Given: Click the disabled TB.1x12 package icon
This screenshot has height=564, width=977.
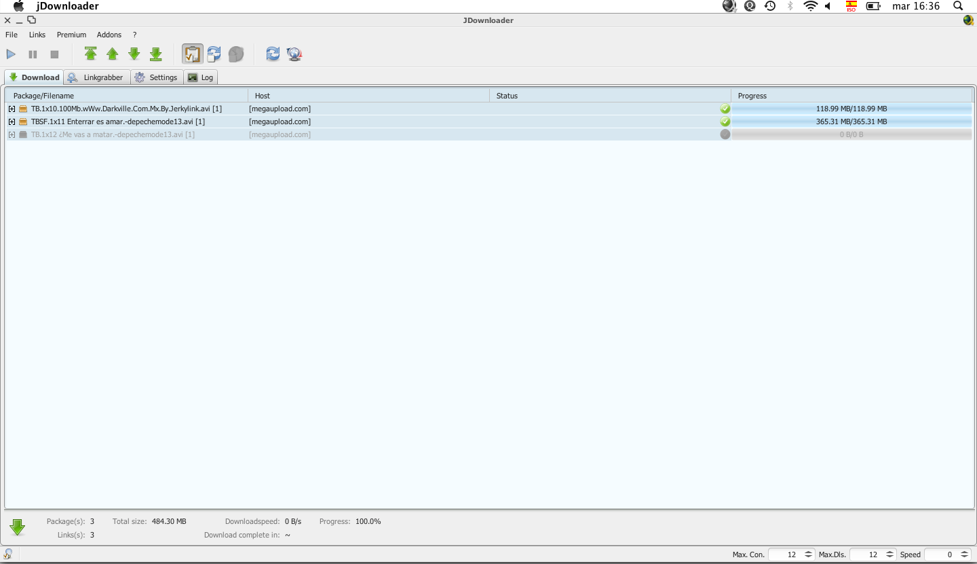Looking at the screenshot, I should tap(23, 134).
